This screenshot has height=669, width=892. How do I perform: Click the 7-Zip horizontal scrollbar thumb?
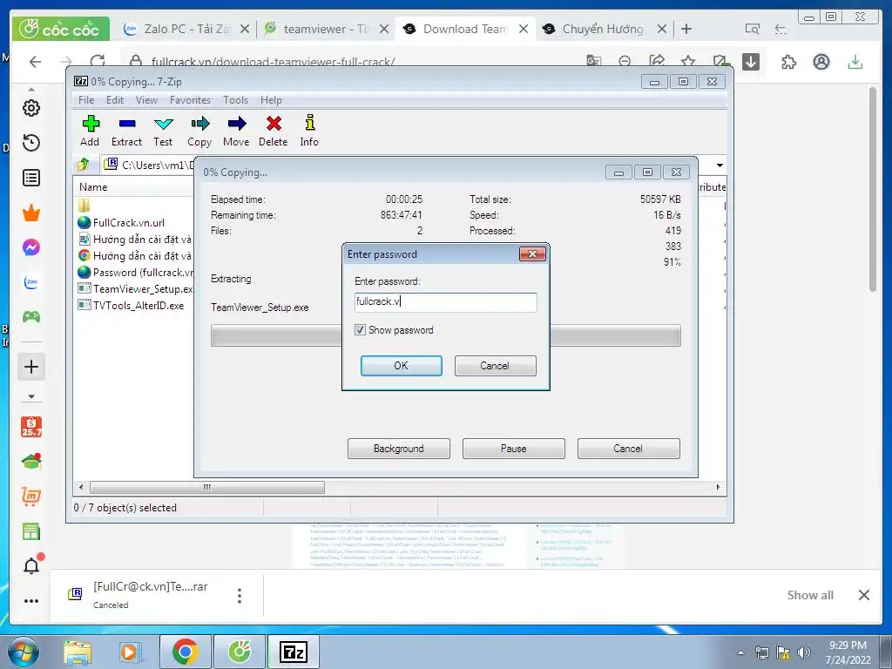(x=207, y=488)
